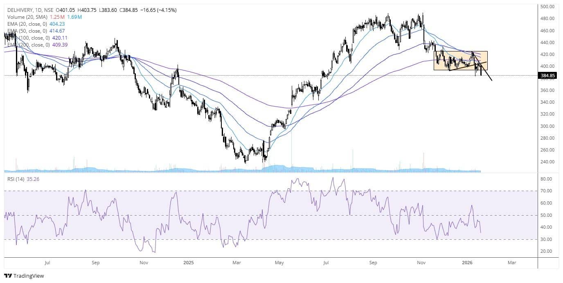The height and width of the screenshot is (283, 563).
Task: Click the RSI axis 30.00 label
Action: click(547, 239)
